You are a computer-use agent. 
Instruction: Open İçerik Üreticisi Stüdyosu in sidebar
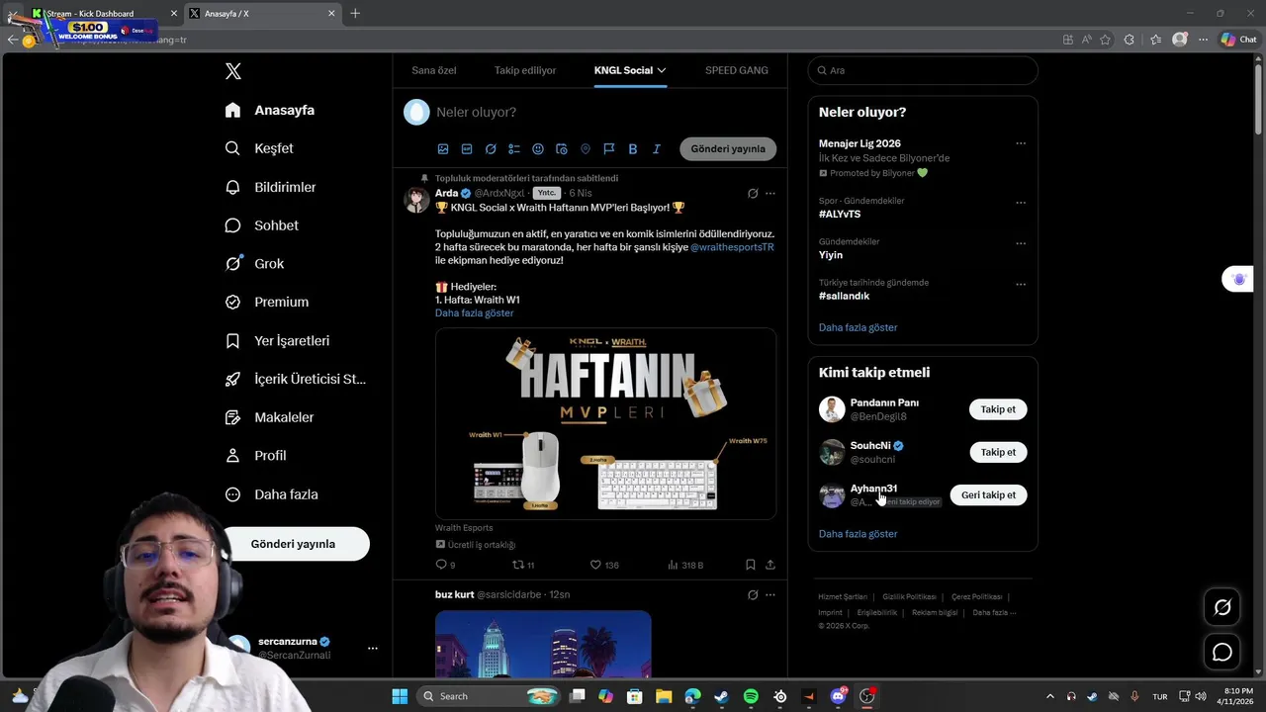[296, 379]
